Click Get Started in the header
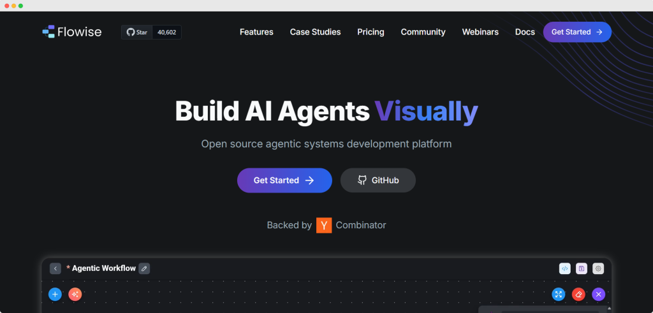The width and height of the screenshot is (653, 313). click(577, 32)
